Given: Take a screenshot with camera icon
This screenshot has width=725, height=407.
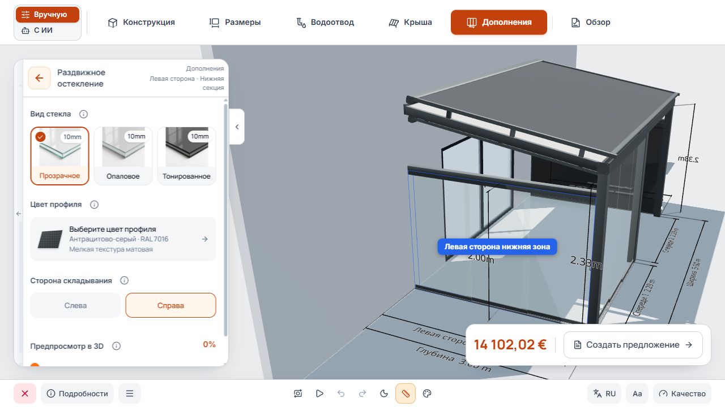Looking at the screenshot, I should 298,393.
